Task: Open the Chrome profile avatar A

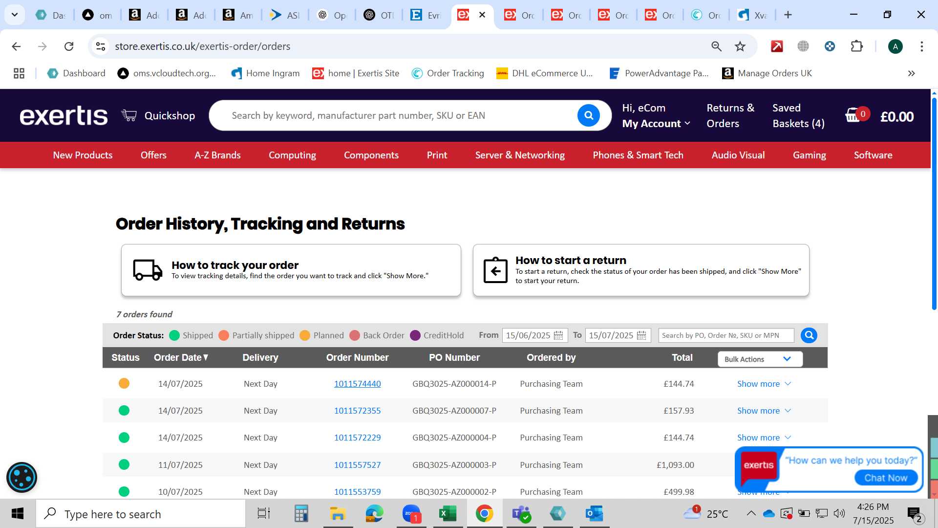Action: pyautogui.click(x=895, y=46)
